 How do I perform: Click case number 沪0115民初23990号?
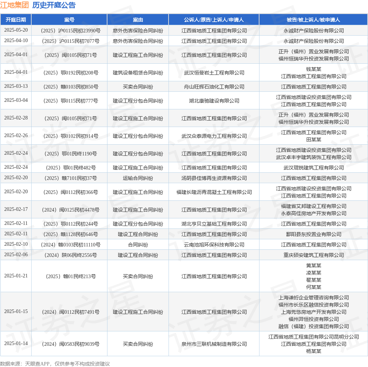coord(71,31)
